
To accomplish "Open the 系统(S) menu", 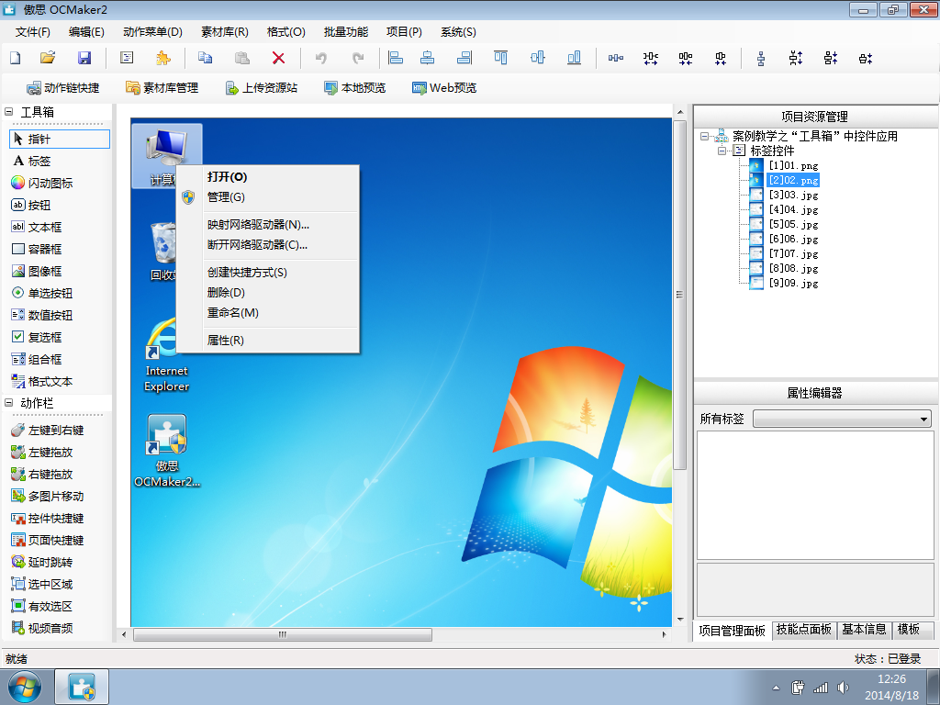I will click(x=459, y=32).
